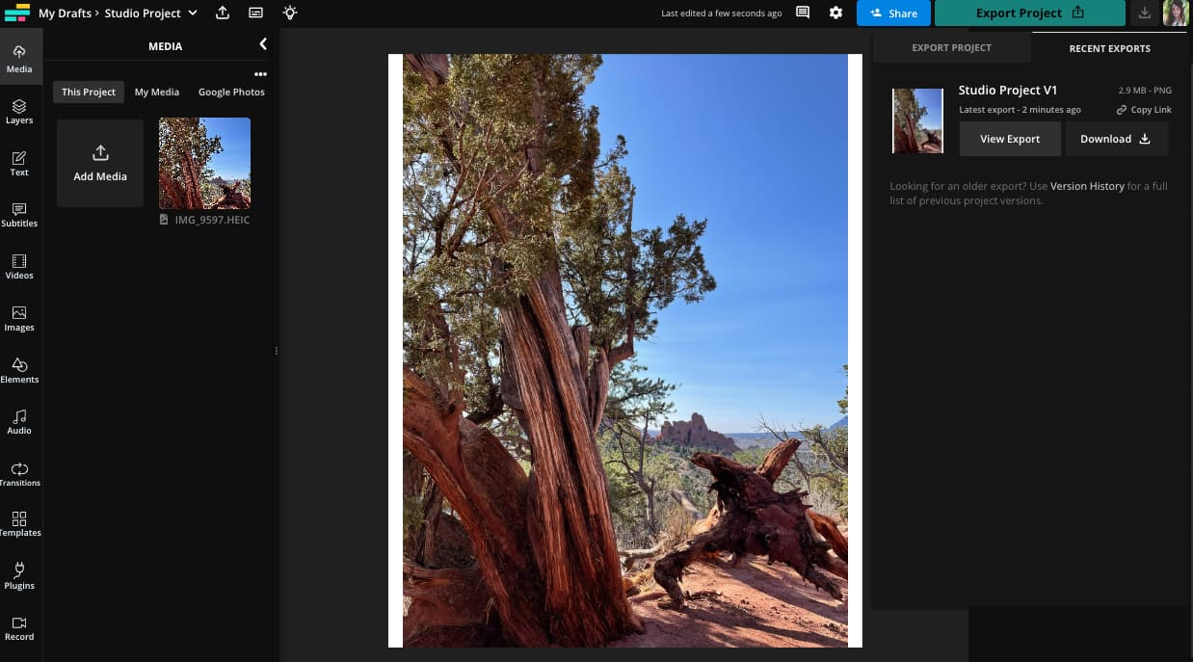Open the Audio panel
The height and width of the screenshot is (662, 1193).
19,422
